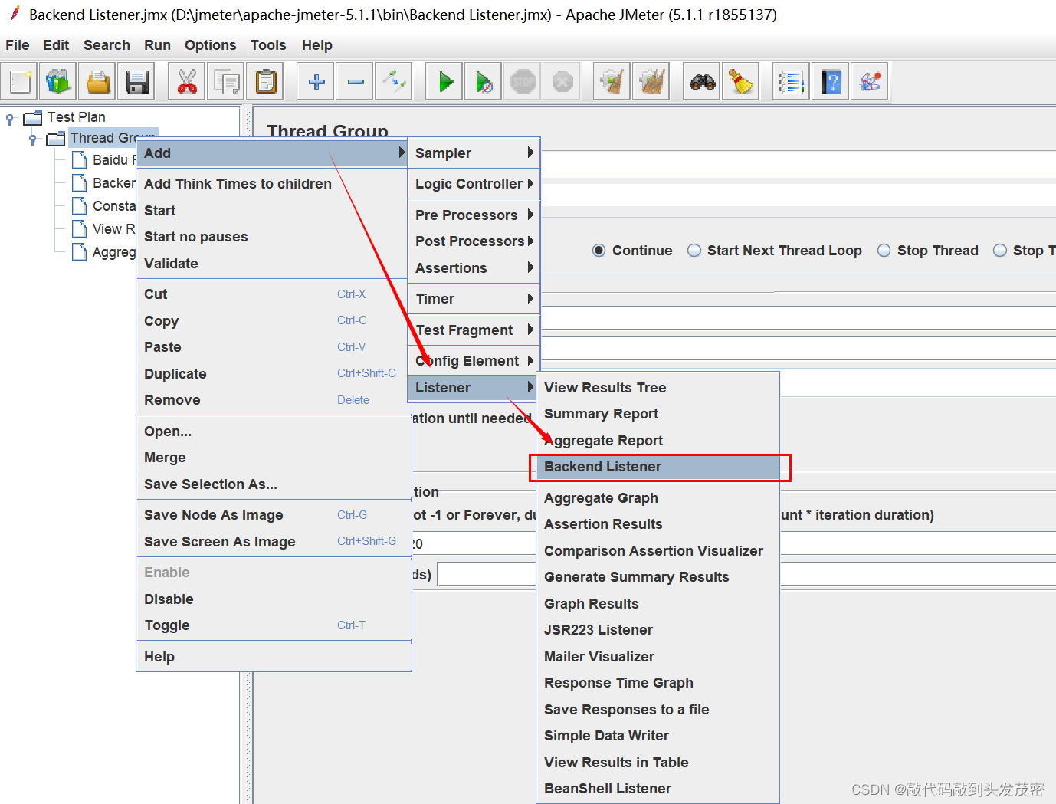Open the Search menu
Viewport: 1056px width, 804px height.
(x=107, y=45)
